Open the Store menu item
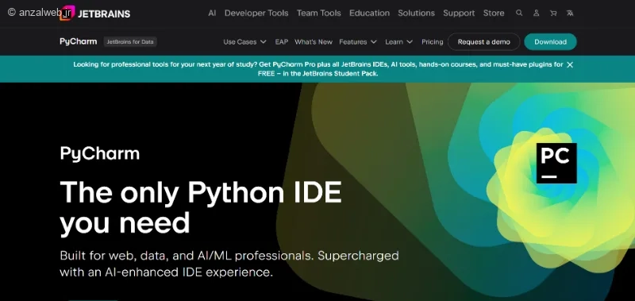The width and height of the screenshot is (635, 301). pyautogui.click(x=494, y=13)
